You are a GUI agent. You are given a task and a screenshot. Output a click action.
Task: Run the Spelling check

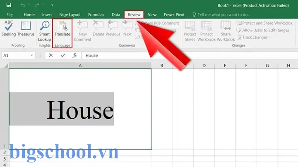pyautogui.click(x=9, y=28)
